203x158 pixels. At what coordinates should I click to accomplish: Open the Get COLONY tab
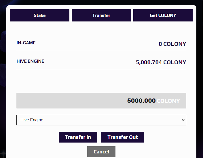pyautogui.click(x=163, y=15)
